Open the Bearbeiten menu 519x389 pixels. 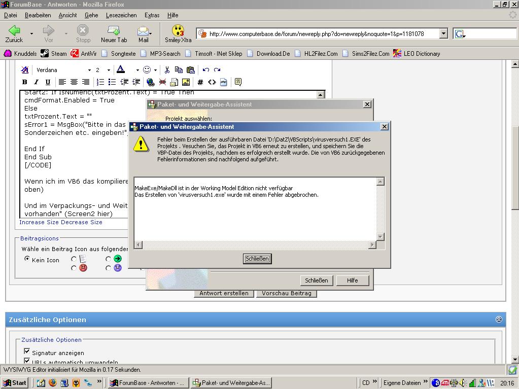[x=38, y=15]
